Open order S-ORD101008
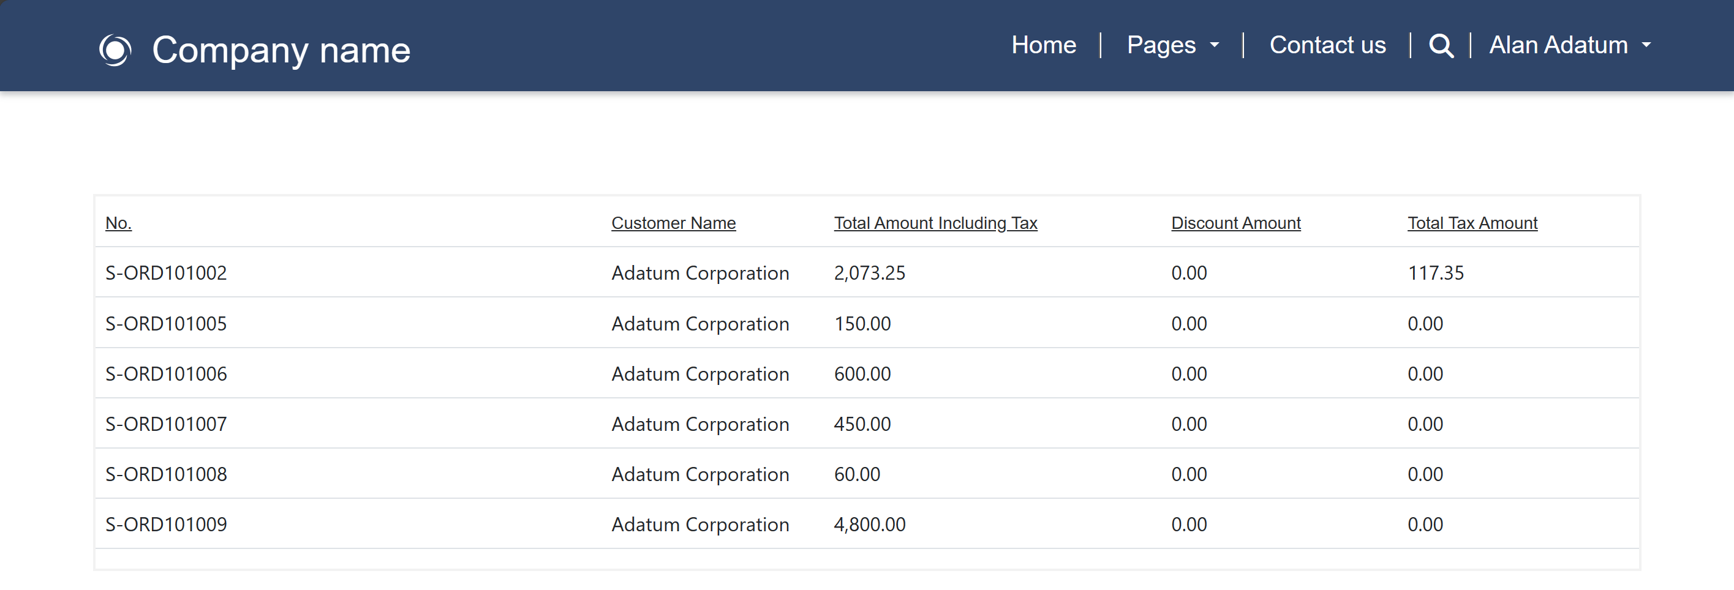The image size is (1734, 590). [165, 474]
